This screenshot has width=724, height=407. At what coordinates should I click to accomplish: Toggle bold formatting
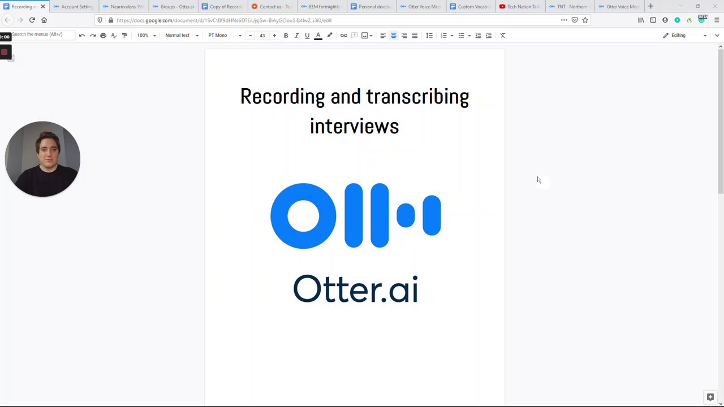tap(286, 35)
